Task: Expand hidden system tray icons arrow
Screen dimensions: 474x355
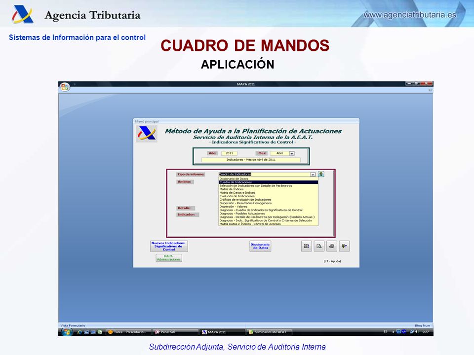Action: 393,332
